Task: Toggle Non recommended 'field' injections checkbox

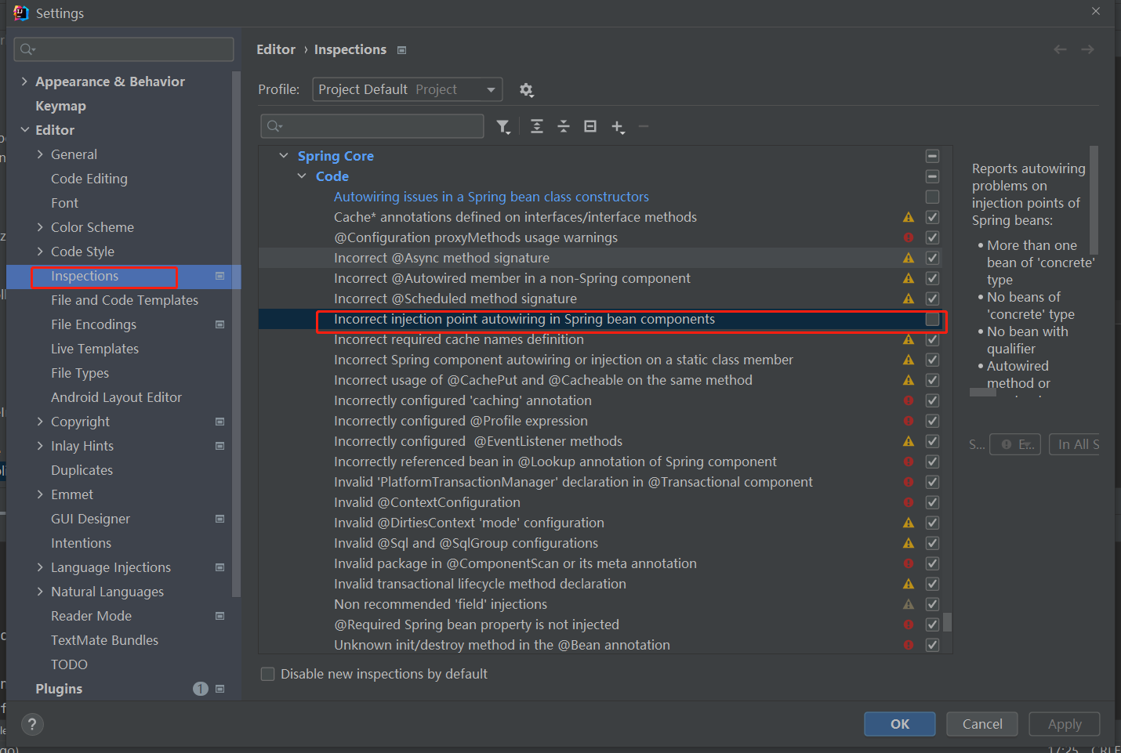Action: (932, 604)
